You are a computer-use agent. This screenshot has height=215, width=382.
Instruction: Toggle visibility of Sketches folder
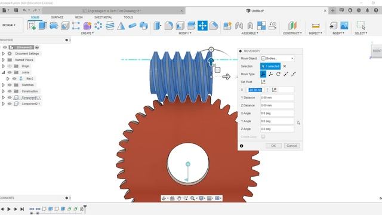coord(10,85)
